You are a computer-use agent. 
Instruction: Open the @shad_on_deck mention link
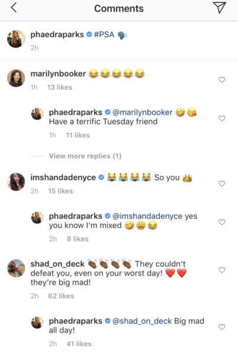point(142,321)
